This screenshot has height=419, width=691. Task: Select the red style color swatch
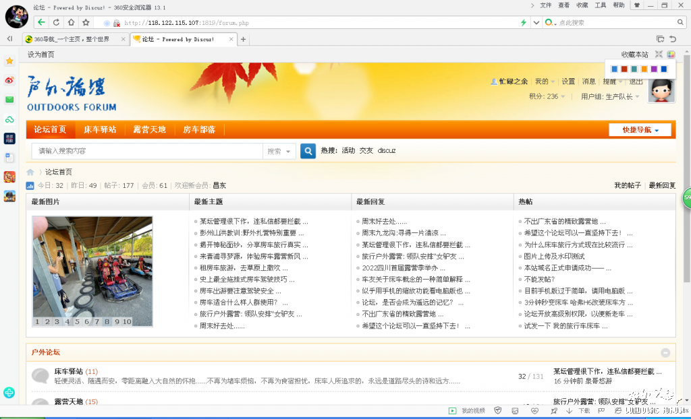(x=624, y=69)
